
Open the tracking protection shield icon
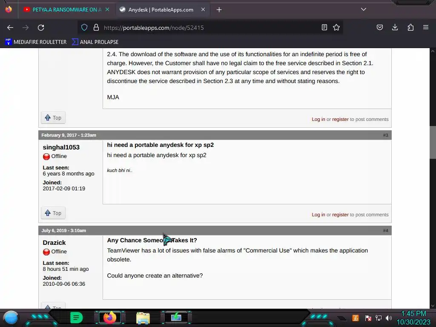[84, 27]
